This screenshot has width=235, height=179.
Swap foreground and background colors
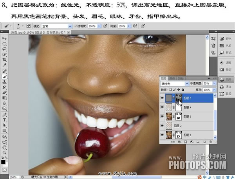[6, 158]
